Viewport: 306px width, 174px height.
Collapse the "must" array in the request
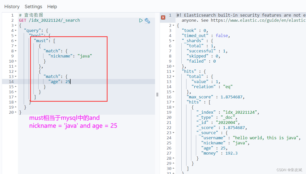(15, 40)
